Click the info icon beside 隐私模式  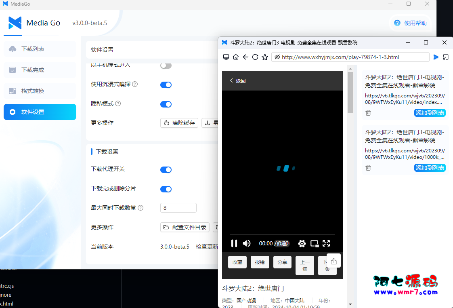[x=118, y=103]
